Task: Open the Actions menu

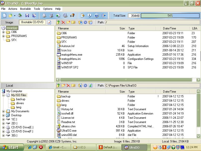Action: 13,9
